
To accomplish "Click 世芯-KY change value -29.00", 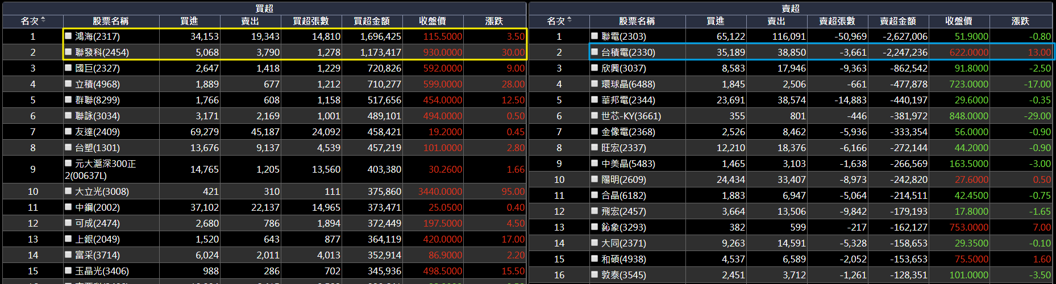I will coord(1038,116).
